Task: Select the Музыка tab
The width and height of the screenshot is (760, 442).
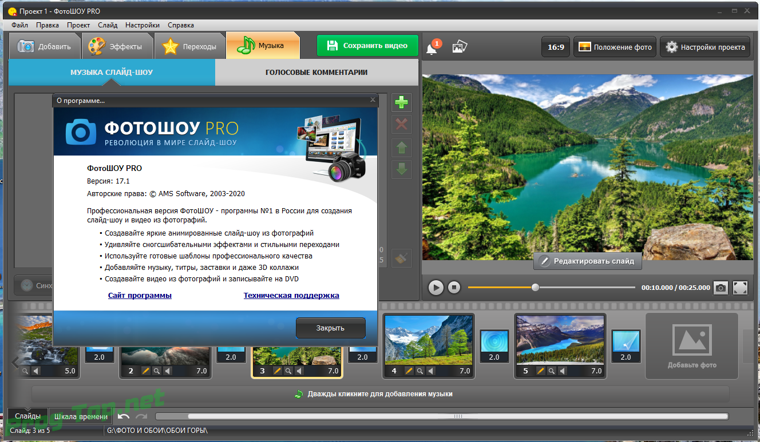Action: click(263, 46)
